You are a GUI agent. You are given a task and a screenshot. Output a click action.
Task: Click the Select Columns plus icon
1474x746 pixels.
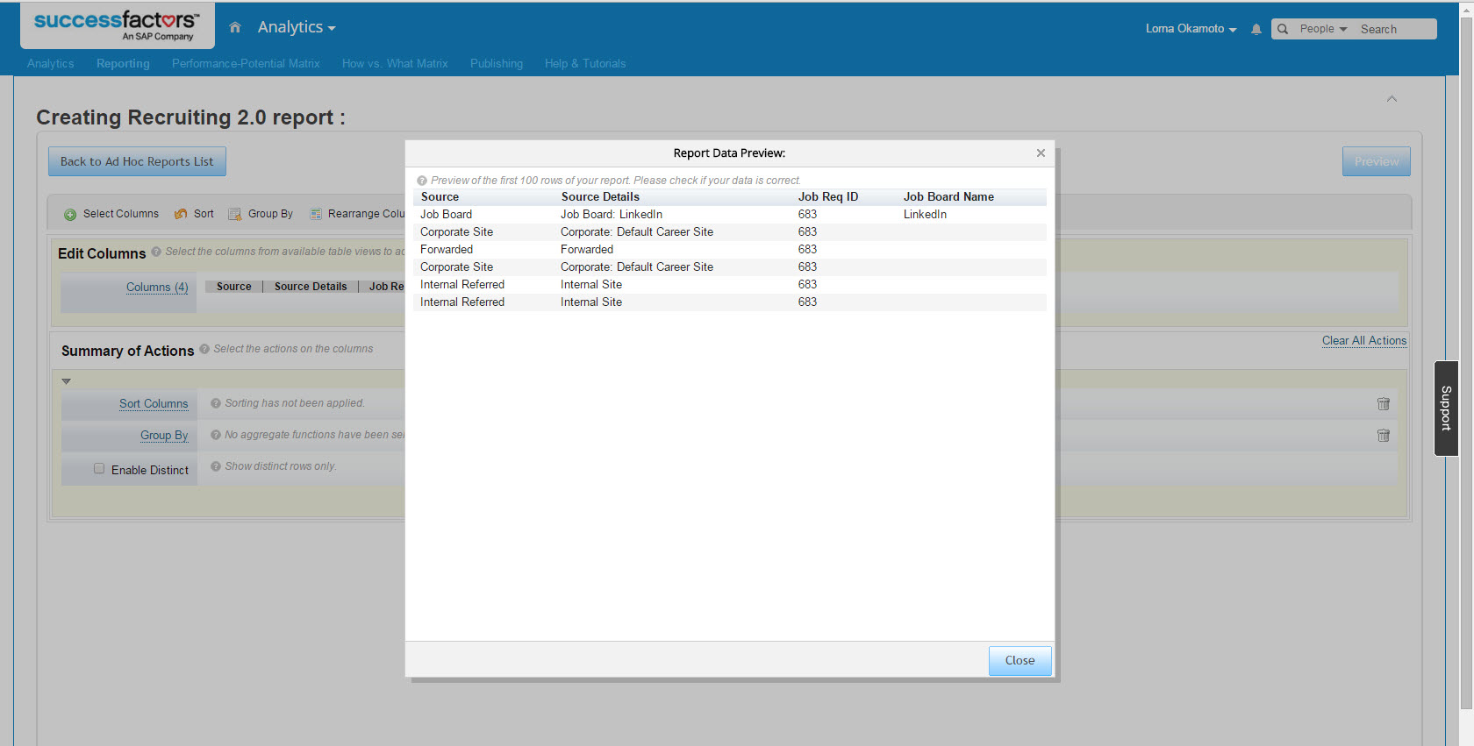[x=70, y=214]
